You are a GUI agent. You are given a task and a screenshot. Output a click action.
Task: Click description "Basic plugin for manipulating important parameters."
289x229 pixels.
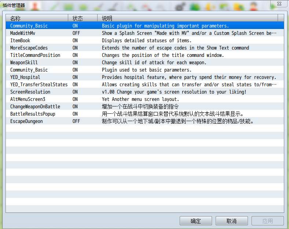tap(165, 26)
